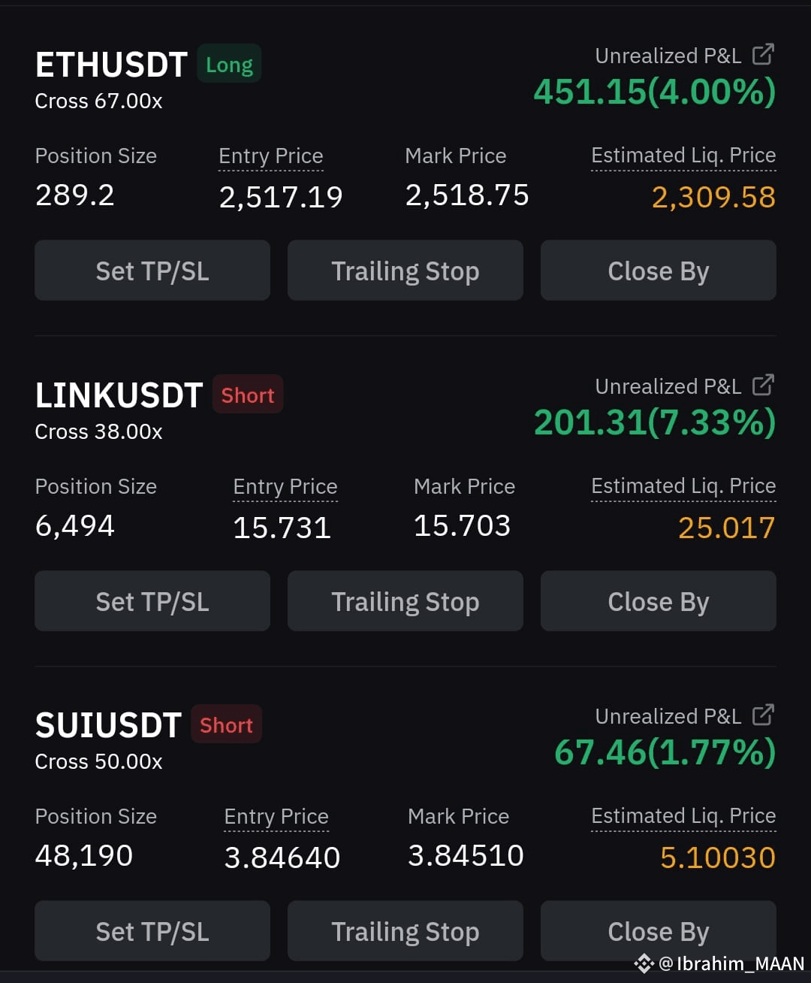Open Trailing Stop for LINKUSDT
This screenshot has height=983, width=811.
(x=405, y=601)
